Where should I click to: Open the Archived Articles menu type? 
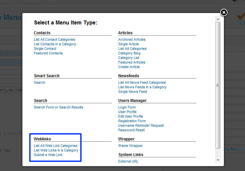coord(132,39)
